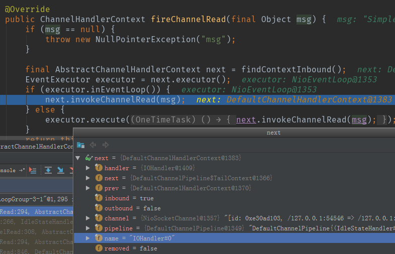The width and height of the screenshot is (395, 254).
Task: Click next.invokeChannelRead(msg) on highlighted line
Action: tap(113, 100)
